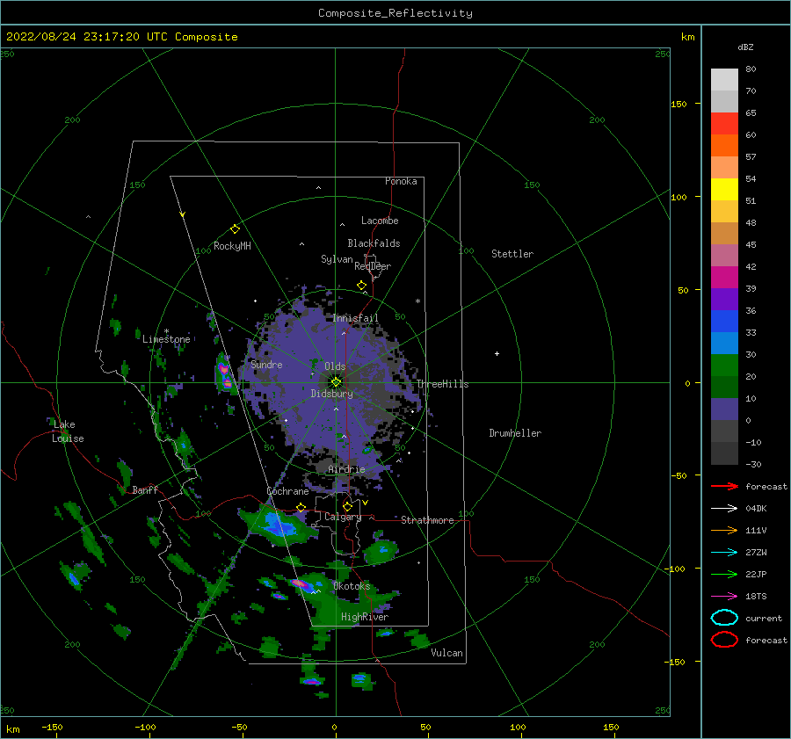The width and height of the screenshot is (791, 739).
Task: Select the Blackfalds label
Action: tap(374, 243)
